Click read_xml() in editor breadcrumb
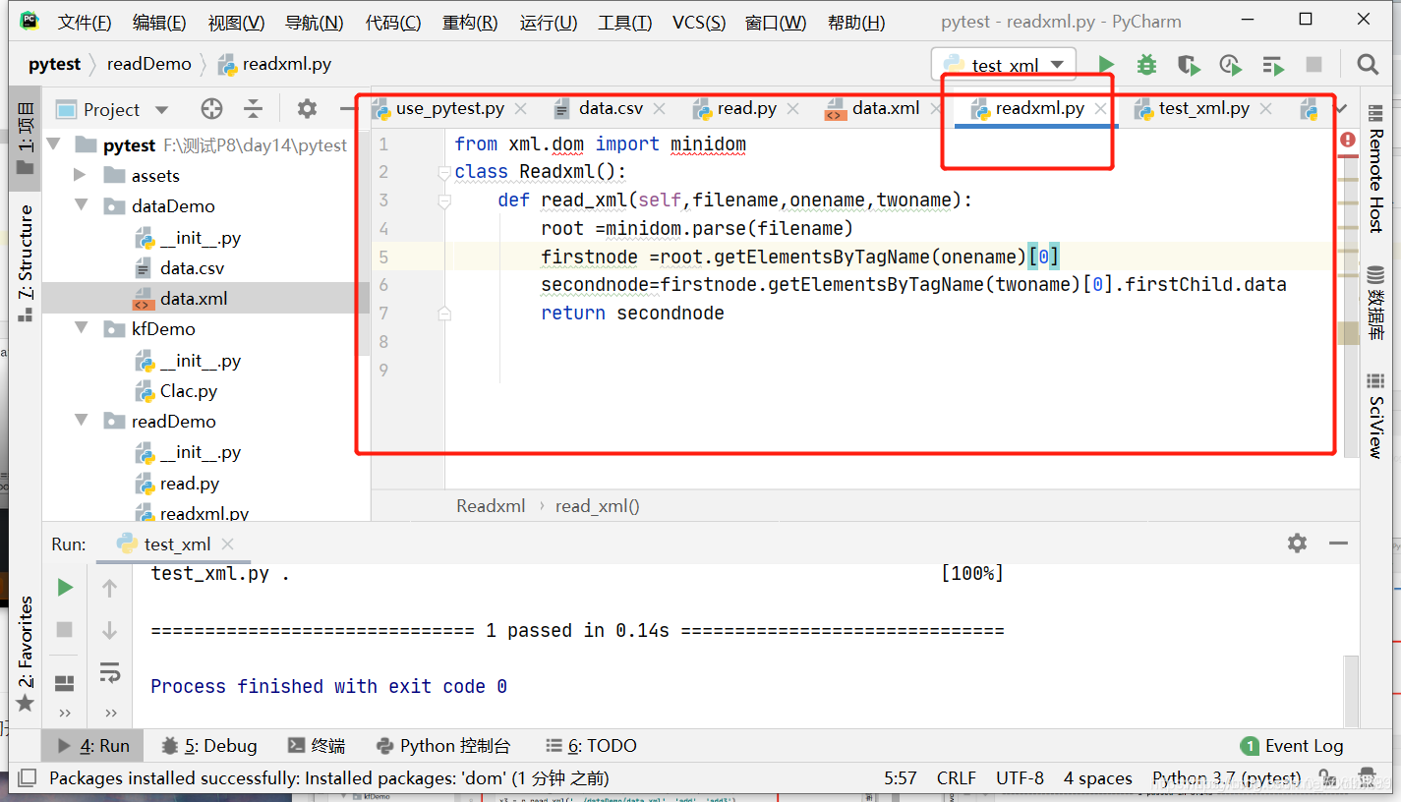 597,506
